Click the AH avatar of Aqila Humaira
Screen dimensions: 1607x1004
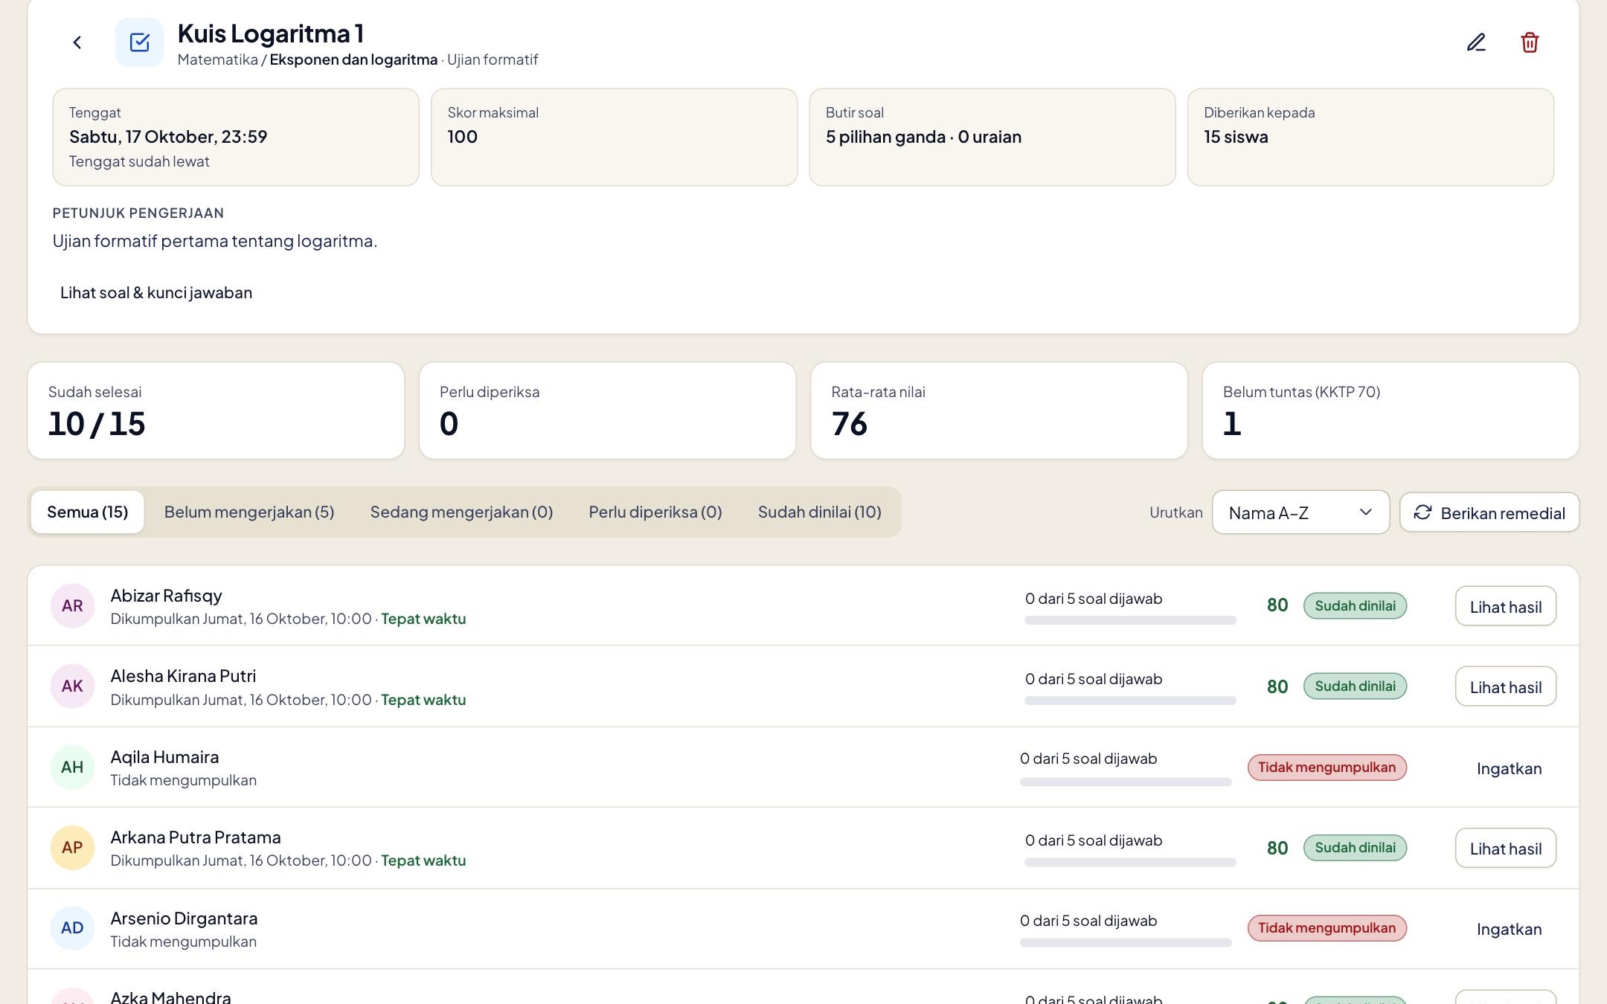coord(72,767)
